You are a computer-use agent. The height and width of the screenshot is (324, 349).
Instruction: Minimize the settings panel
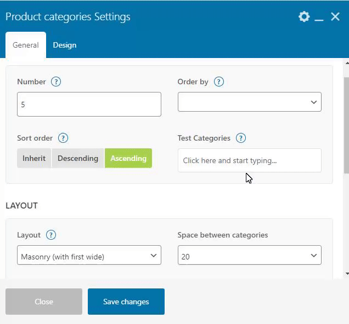tap(319, 18)
